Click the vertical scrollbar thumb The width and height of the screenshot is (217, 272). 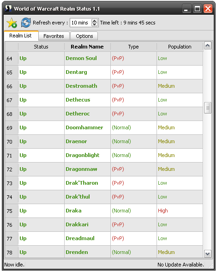click(208, 108)
